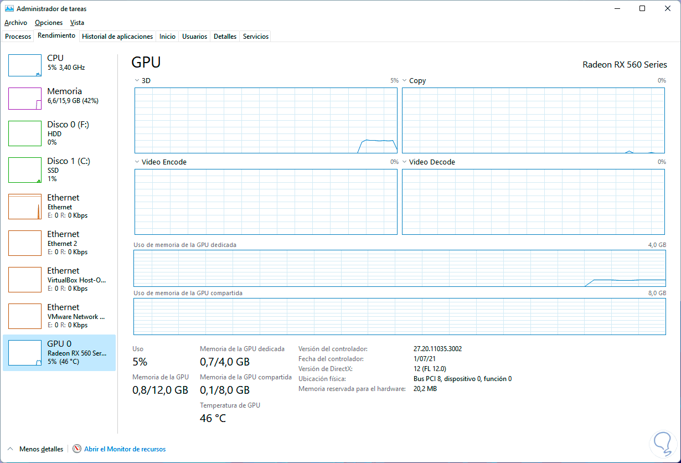The width and height of the screenshot is (681, 463).
Task: Click the dedicated GPU memory usage graph
Action: pos(399,268)
